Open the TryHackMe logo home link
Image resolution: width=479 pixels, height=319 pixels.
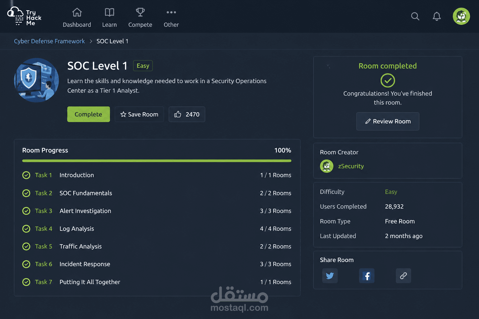pos(24,16)
